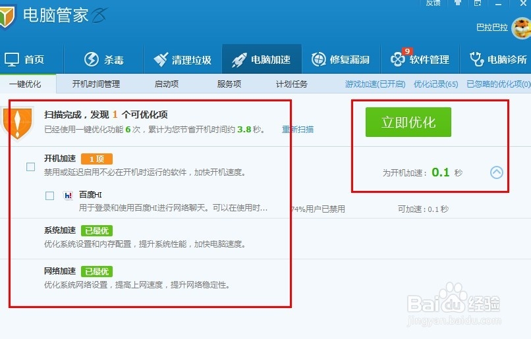Click the 为开机加速 0.1 秒 text
This screenshot has height=339, width=531.
tap(423, 172)
